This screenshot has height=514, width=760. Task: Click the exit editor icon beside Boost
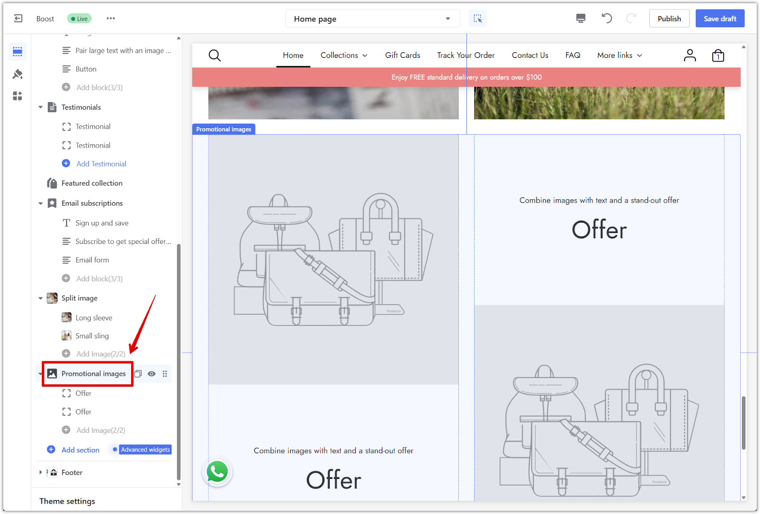coord(18,19)
